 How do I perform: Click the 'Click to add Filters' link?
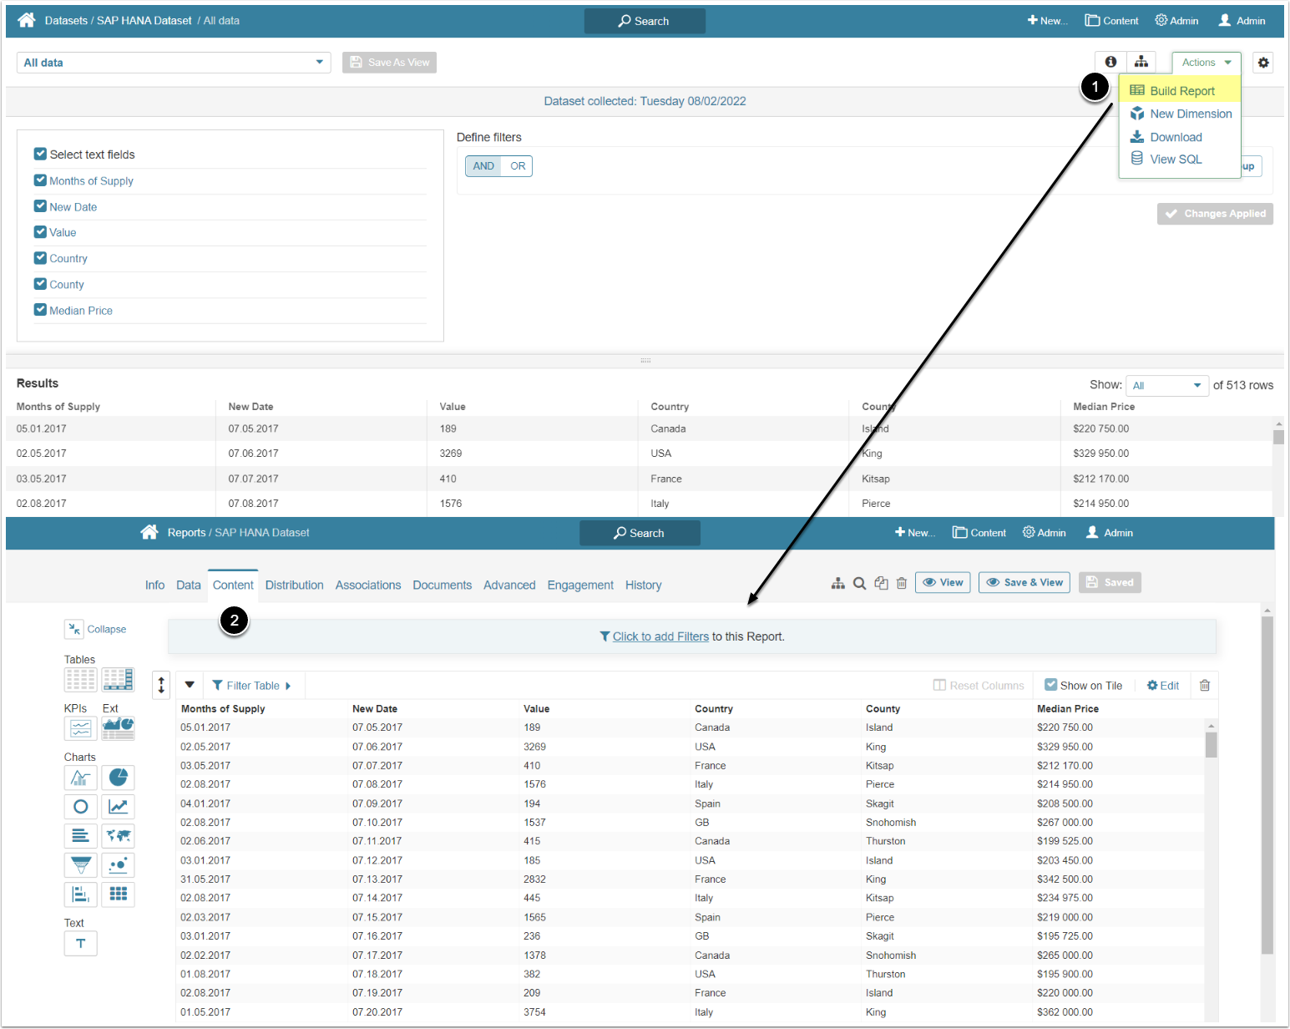660,636
